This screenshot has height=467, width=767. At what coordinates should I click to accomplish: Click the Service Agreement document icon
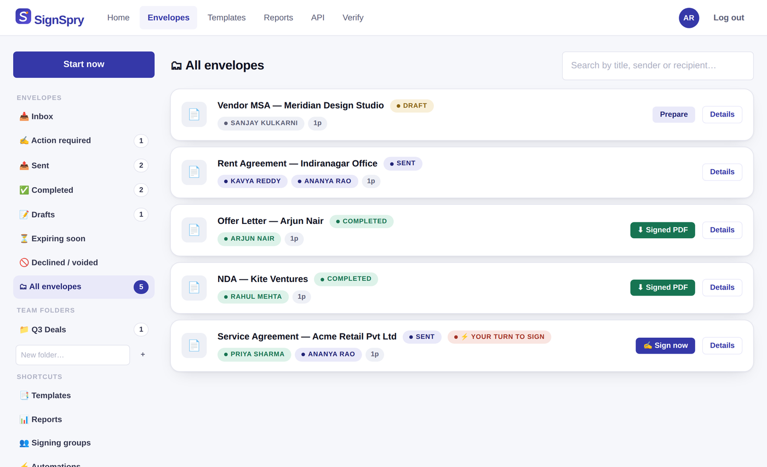click(194, 345)
